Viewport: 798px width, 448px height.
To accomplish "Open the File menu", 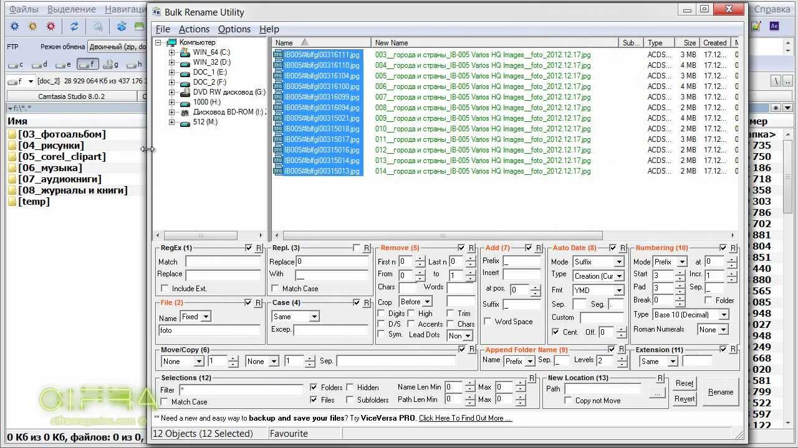I will (x=163, y=29).
